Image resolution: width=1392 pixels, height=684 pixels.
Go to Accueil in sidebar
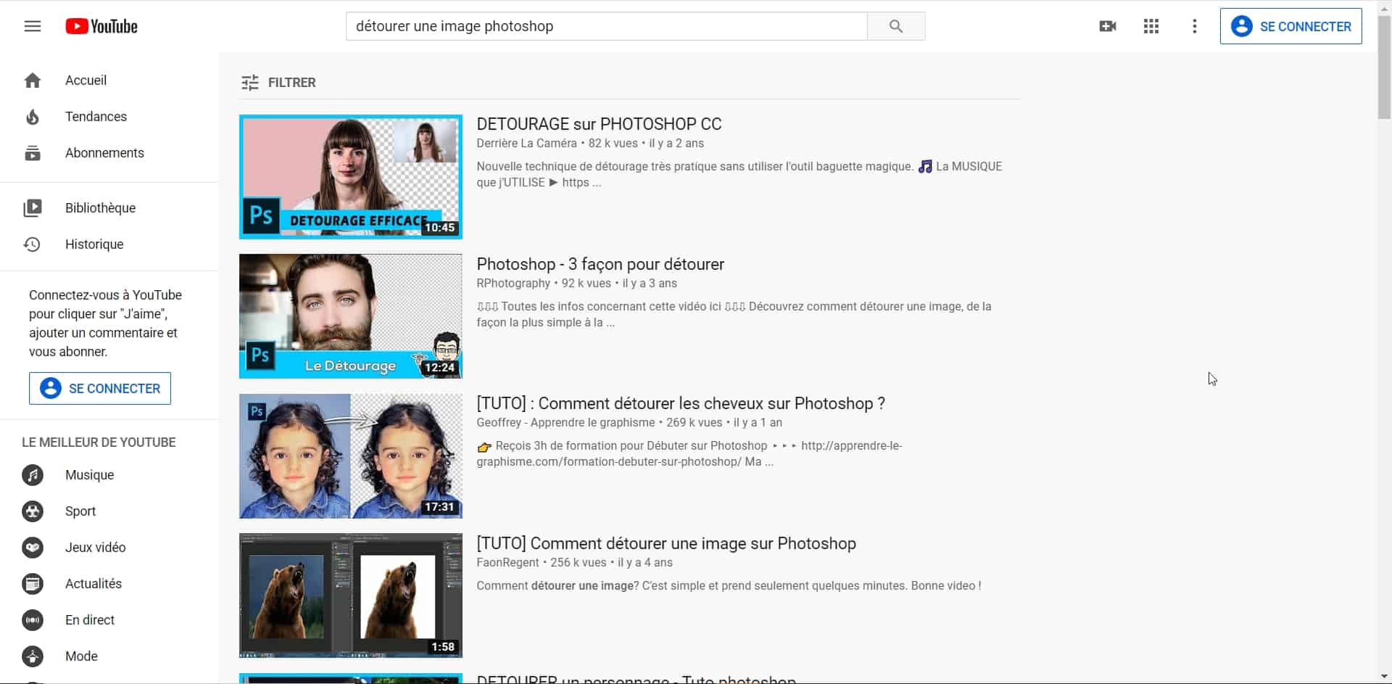pyautogui.click(x=85, y=81)
